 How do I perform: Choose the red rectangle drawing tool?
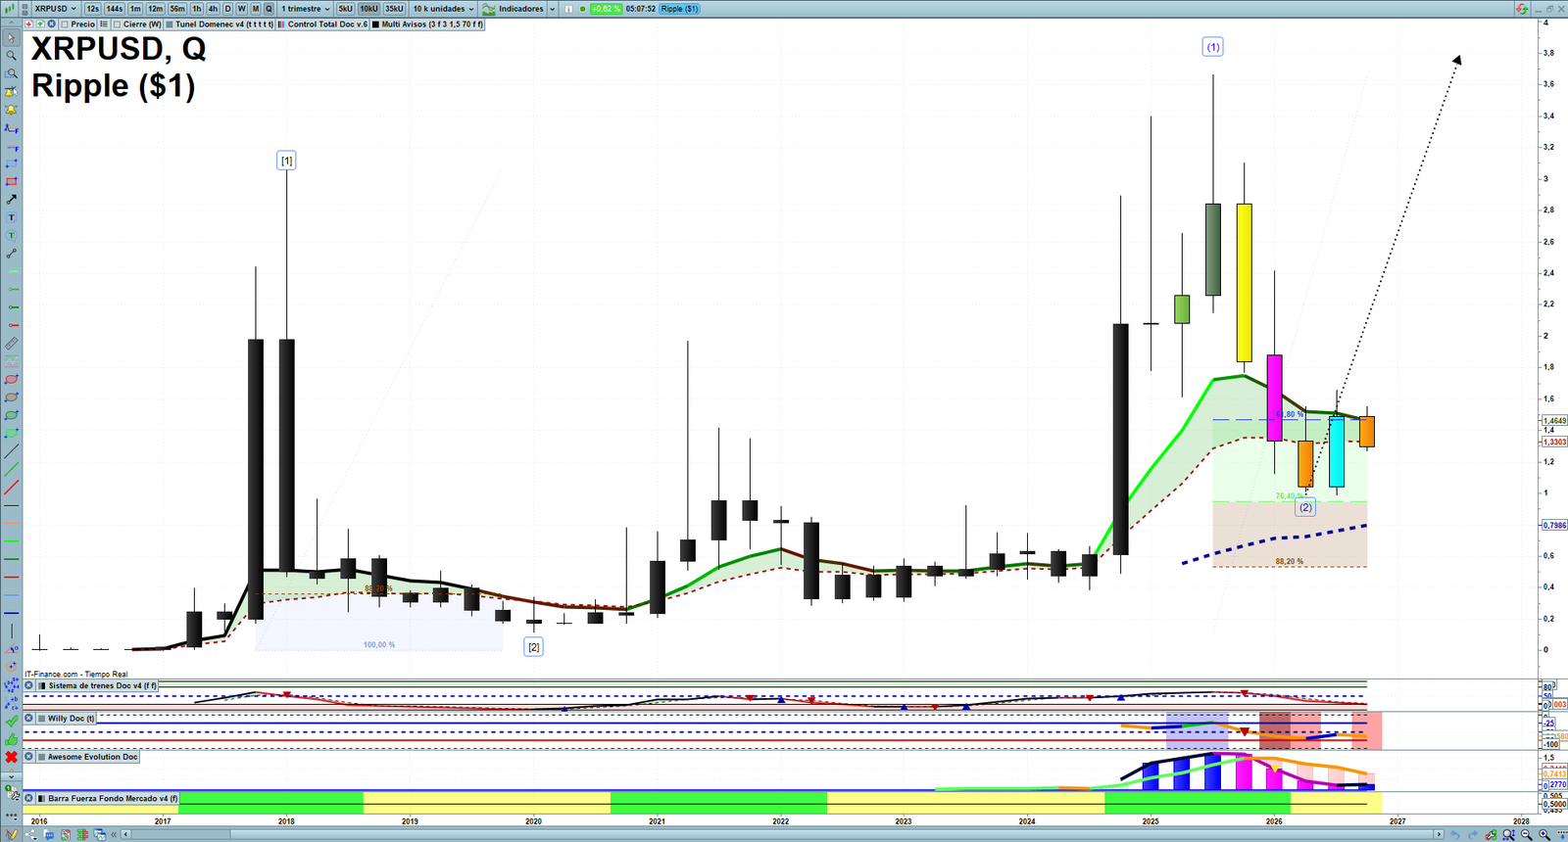point(11,181)
